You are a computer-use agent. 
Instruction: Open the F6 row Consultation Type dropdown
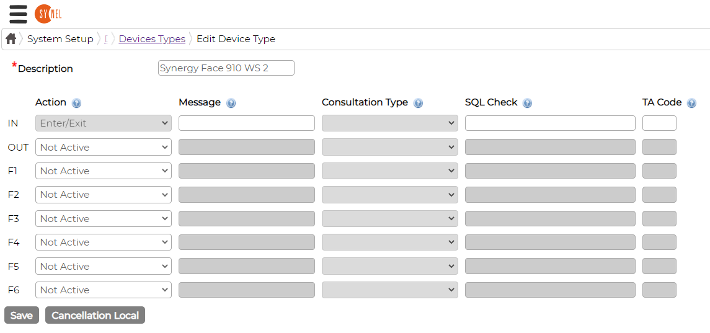pos(390,290)
